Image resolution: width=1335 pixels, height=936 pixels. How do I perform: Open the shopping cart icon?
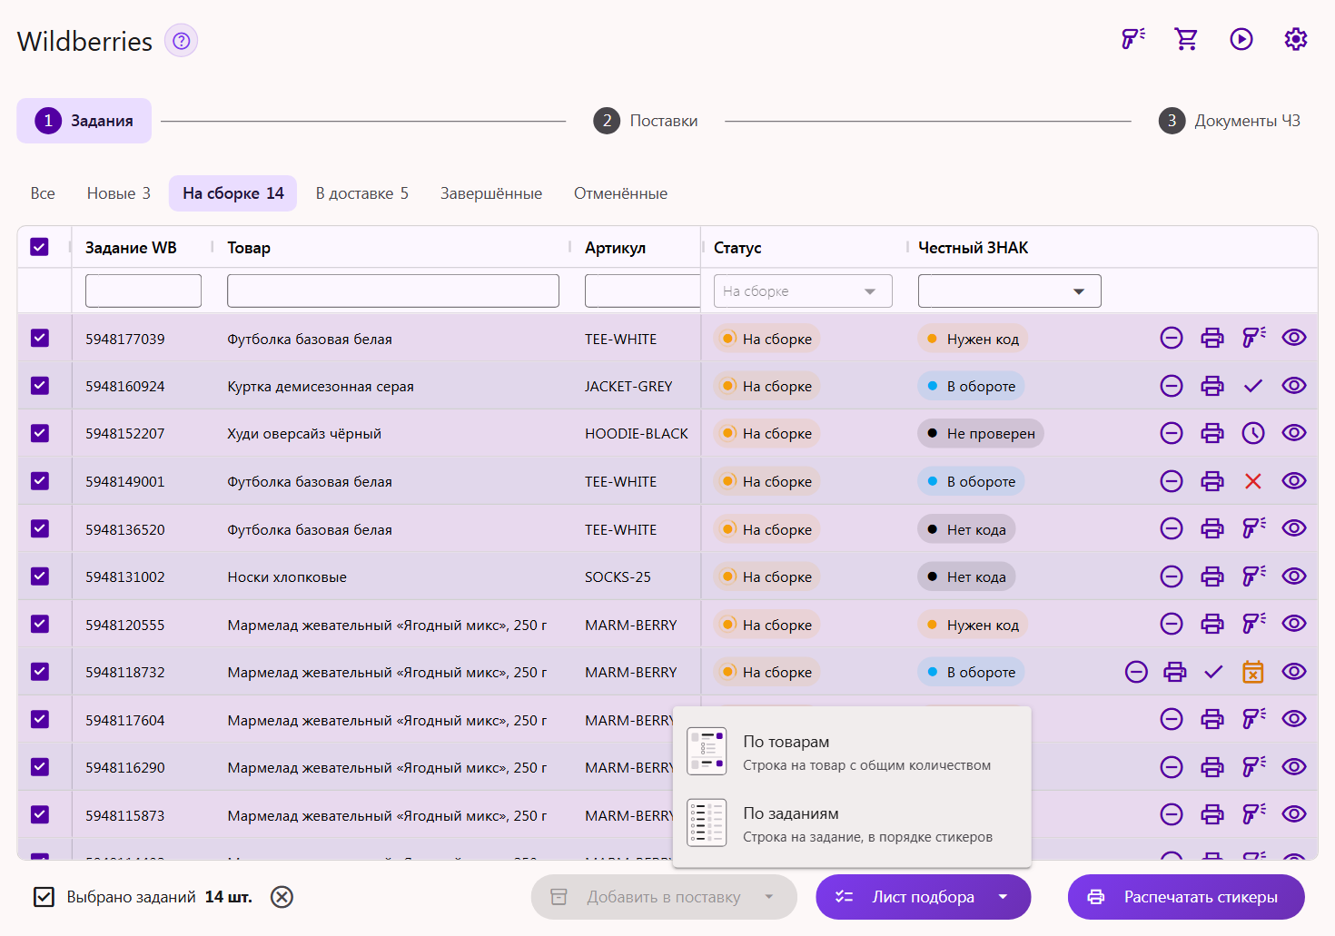pyautogui.click(x=1186, y=39)
